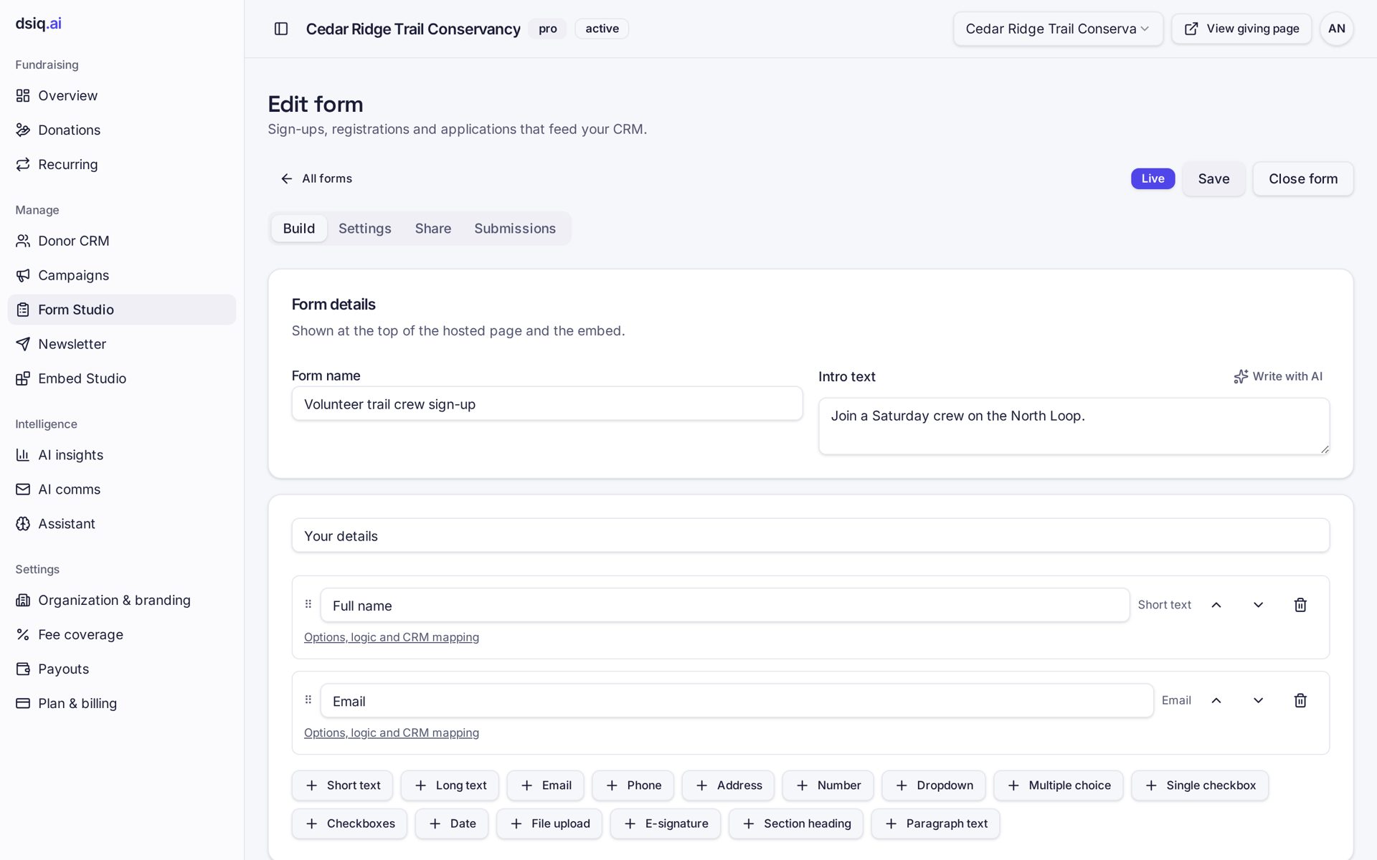The width and height of the screenshot is (1377, 860).
Task: Add a Section heading block
Action: click(796, 824)
